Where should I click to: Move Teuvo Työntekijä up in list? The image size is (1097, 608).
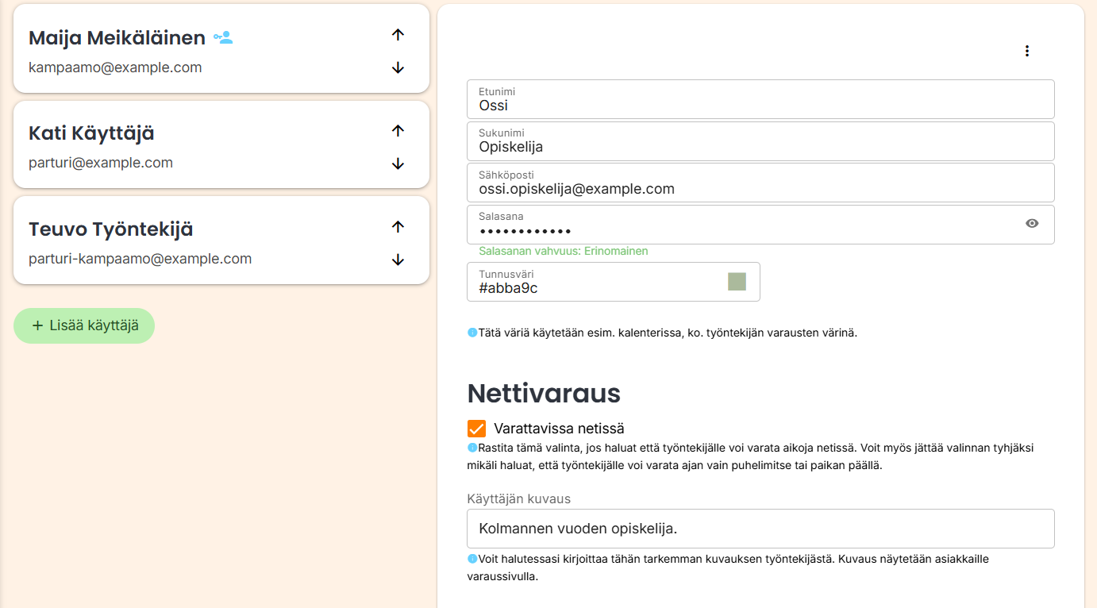(x=398, y=227)
